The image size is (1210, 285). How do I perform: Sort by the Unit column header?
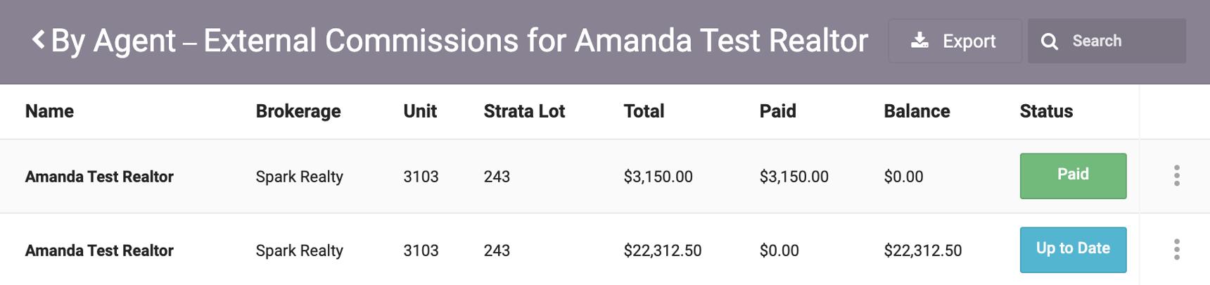pos(420,111)
